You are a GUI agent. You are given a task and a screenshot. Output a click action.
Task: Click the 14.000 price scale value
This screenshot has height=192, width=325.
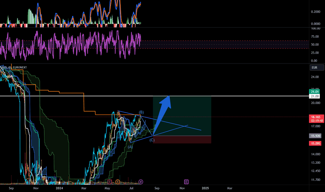316,154
